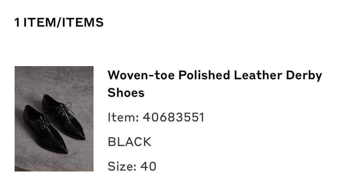Click the number 1 in the items heading
The height and width of the screenshot is (177, 342).
[x=17, y=23]
